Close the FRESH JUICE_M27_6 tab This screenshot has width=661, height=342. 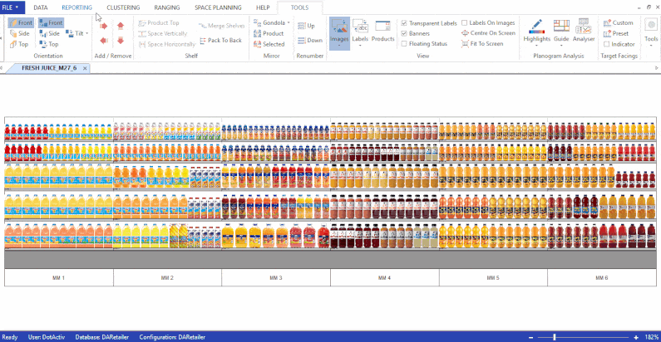pos(85,68)
